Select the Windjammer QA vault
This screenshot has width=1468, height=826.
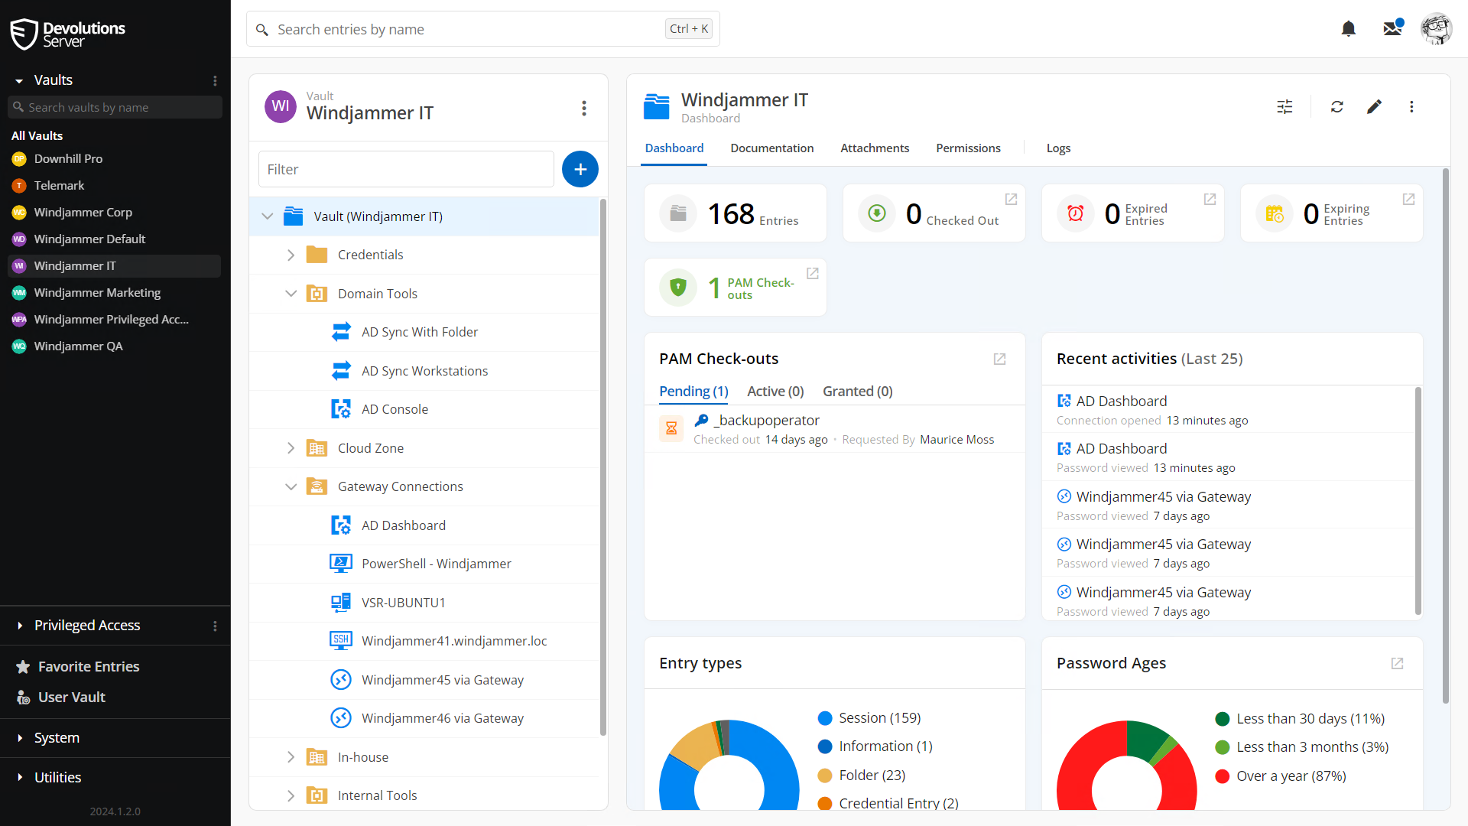115,346
